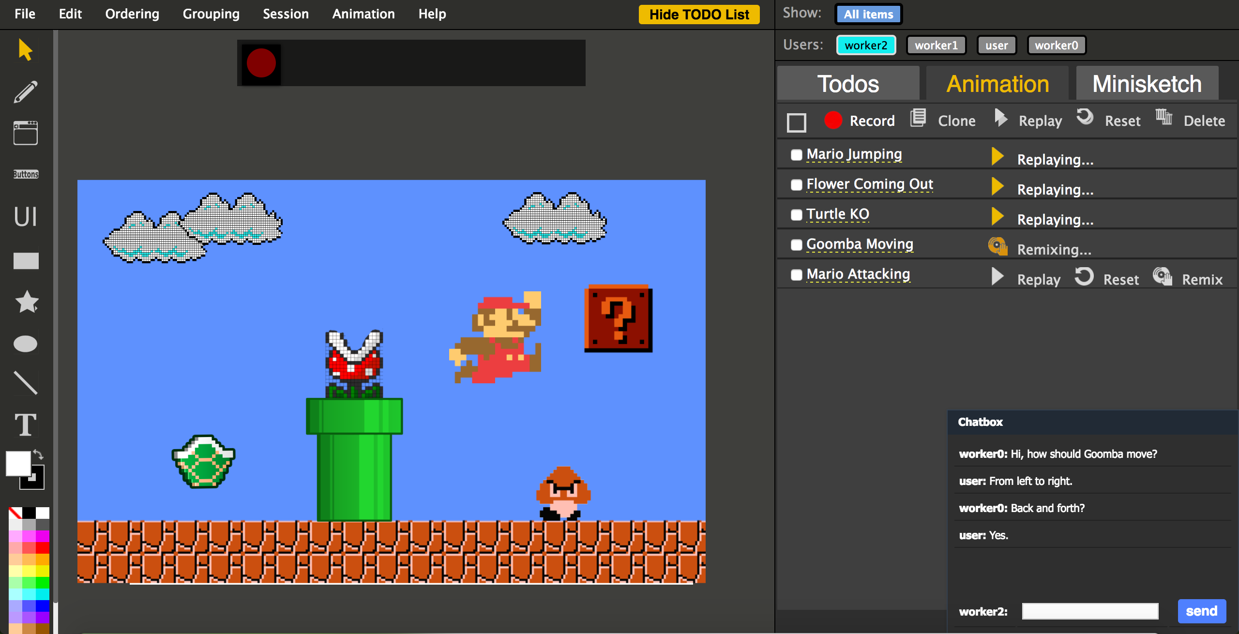1239x634 pixels.
Task: Delete the selected animation
Action: click(1191, 120)
